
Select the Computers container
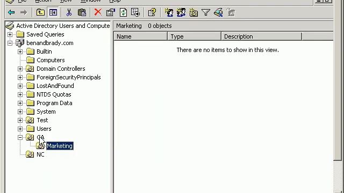coord(51,60)
